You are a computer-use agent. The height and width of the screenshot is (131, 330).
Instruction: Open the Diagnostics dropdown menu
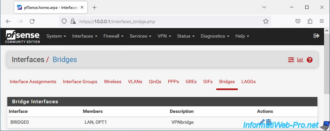point(215,36)
